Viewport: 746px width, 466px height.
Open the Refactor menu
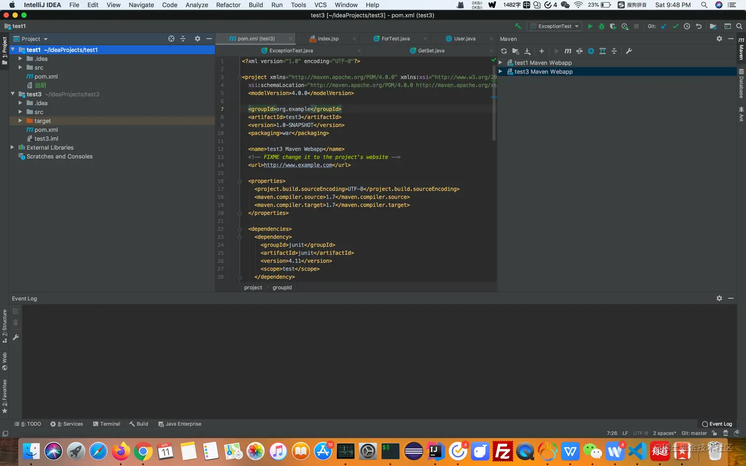pyautogui.click(x=228, y=5)
